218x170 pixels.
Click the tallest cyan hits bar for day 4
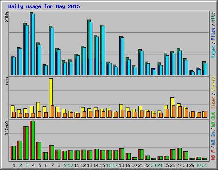pos(33,44)
